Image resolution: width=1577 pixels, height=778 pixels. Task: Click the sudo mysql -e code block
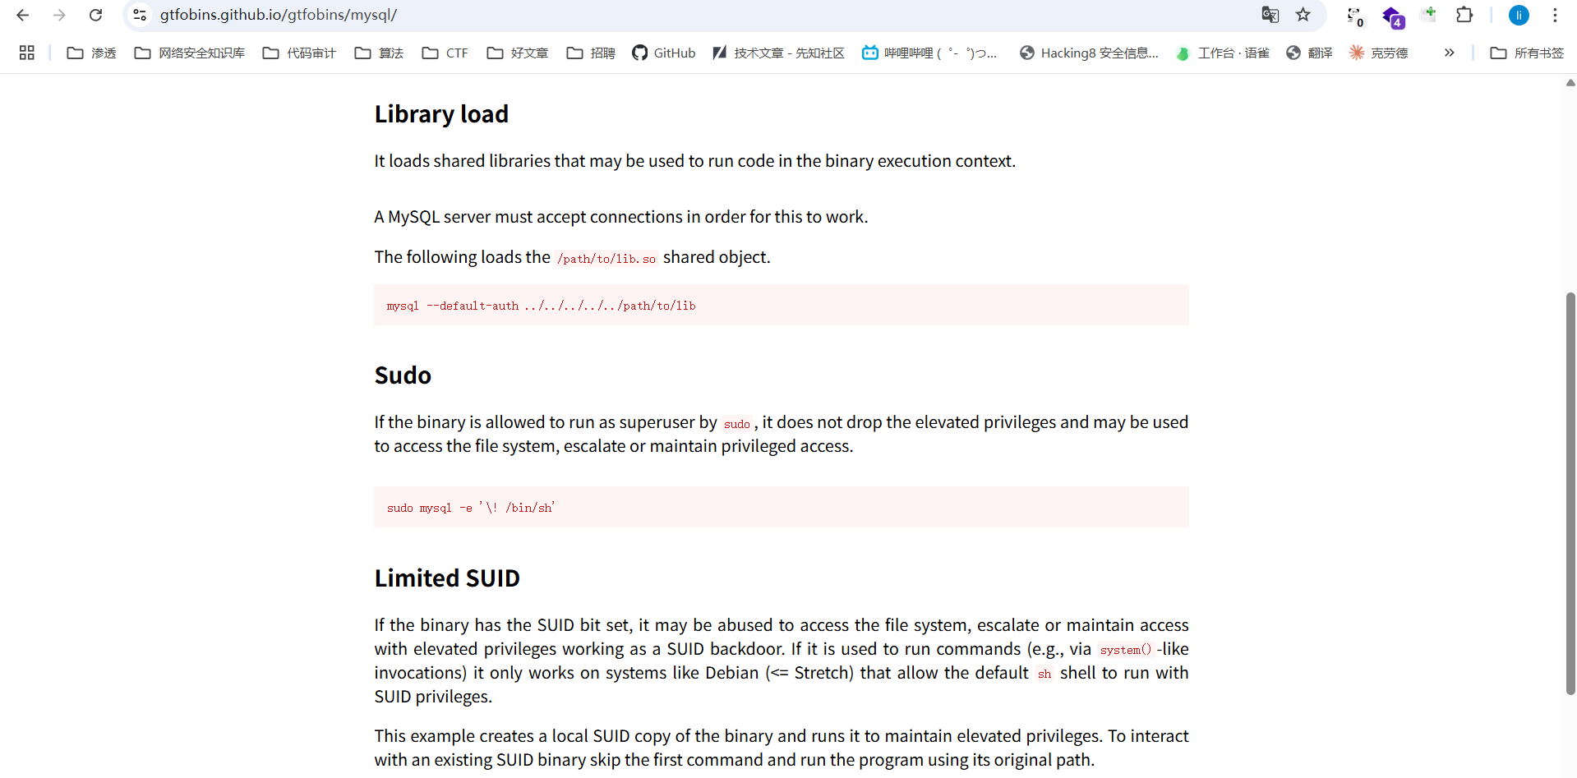(x=782, y=507)
